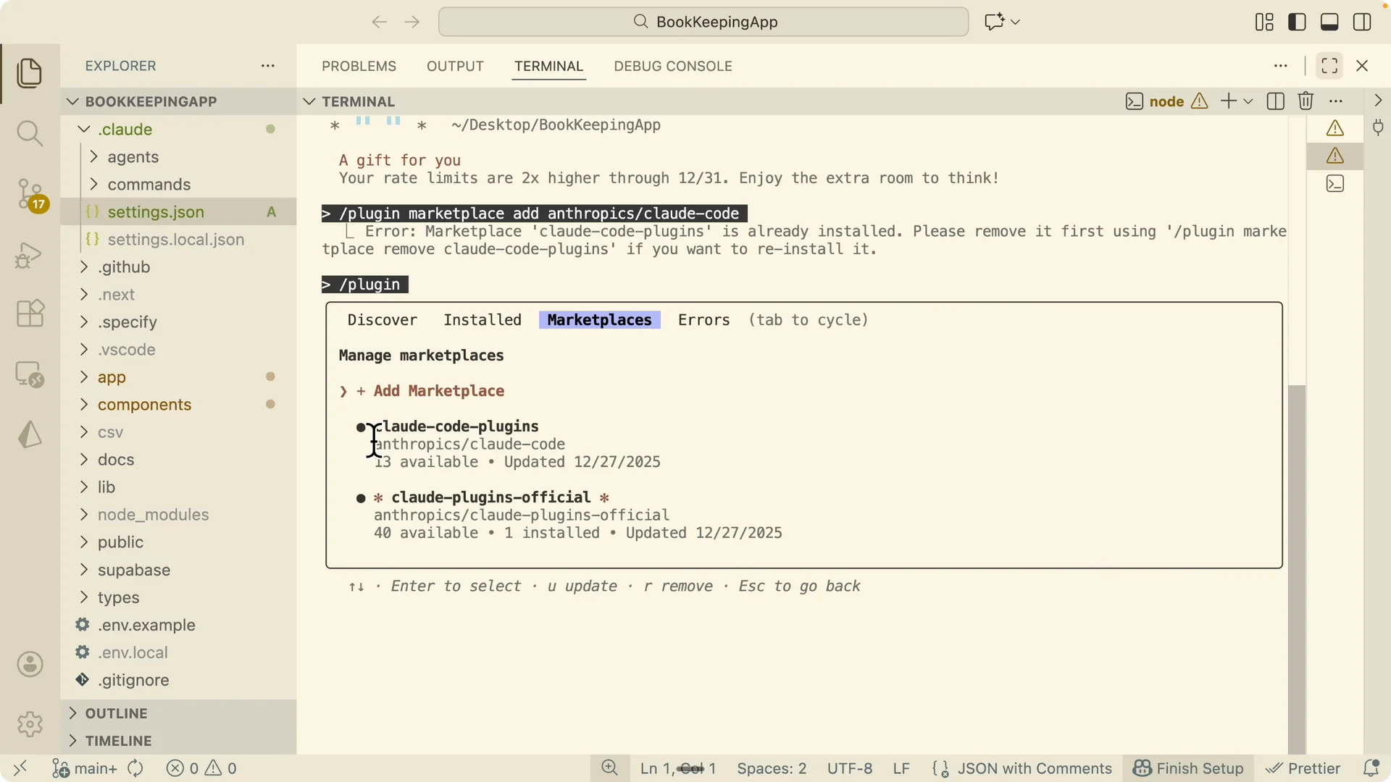The height and width of the screenshot is (782, 1391).
Task: Select the plain terminal entry in list
Action: [x=1335, y=184]
